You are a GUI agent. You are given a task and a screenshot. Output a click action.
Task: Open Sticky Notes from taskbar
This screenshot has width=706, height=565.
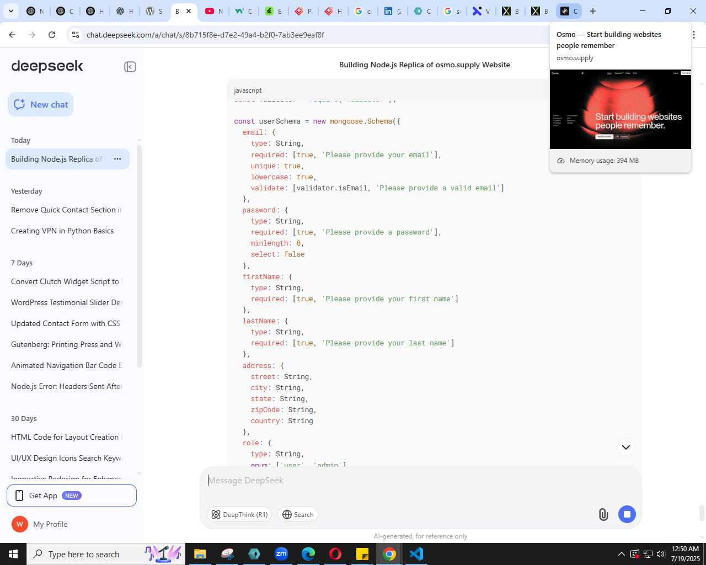coord(362,554)
